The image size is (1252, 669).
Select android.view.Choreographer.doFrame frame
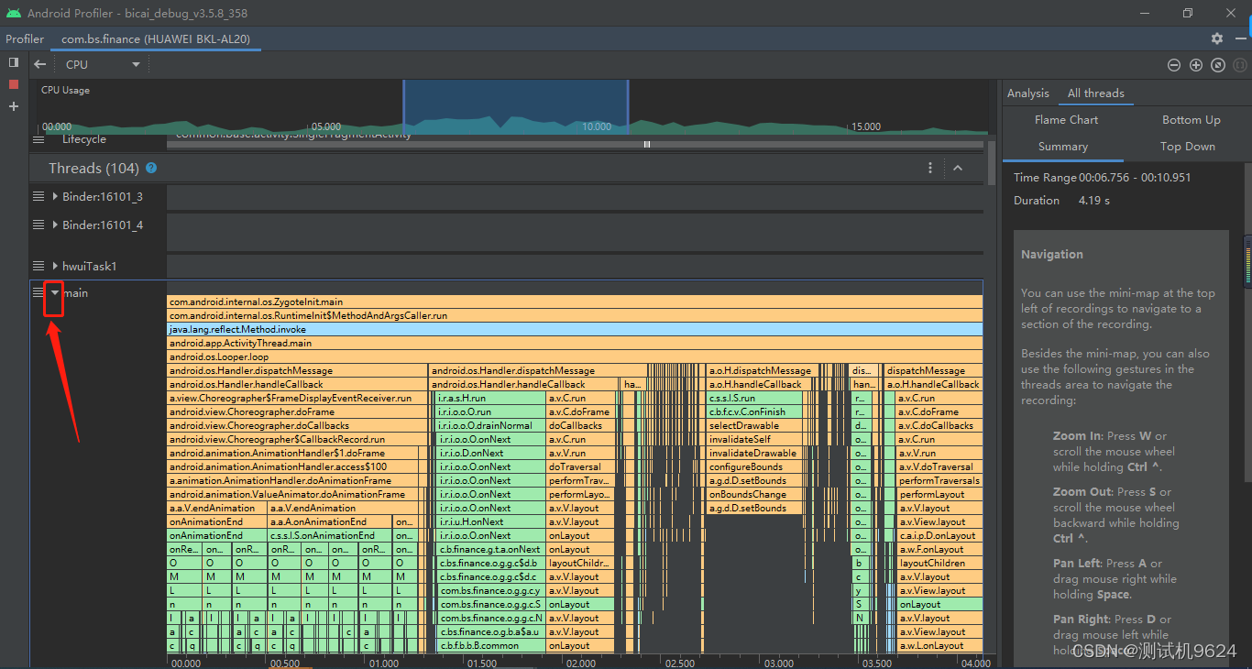pyautogui.click(x=298, y=411)
